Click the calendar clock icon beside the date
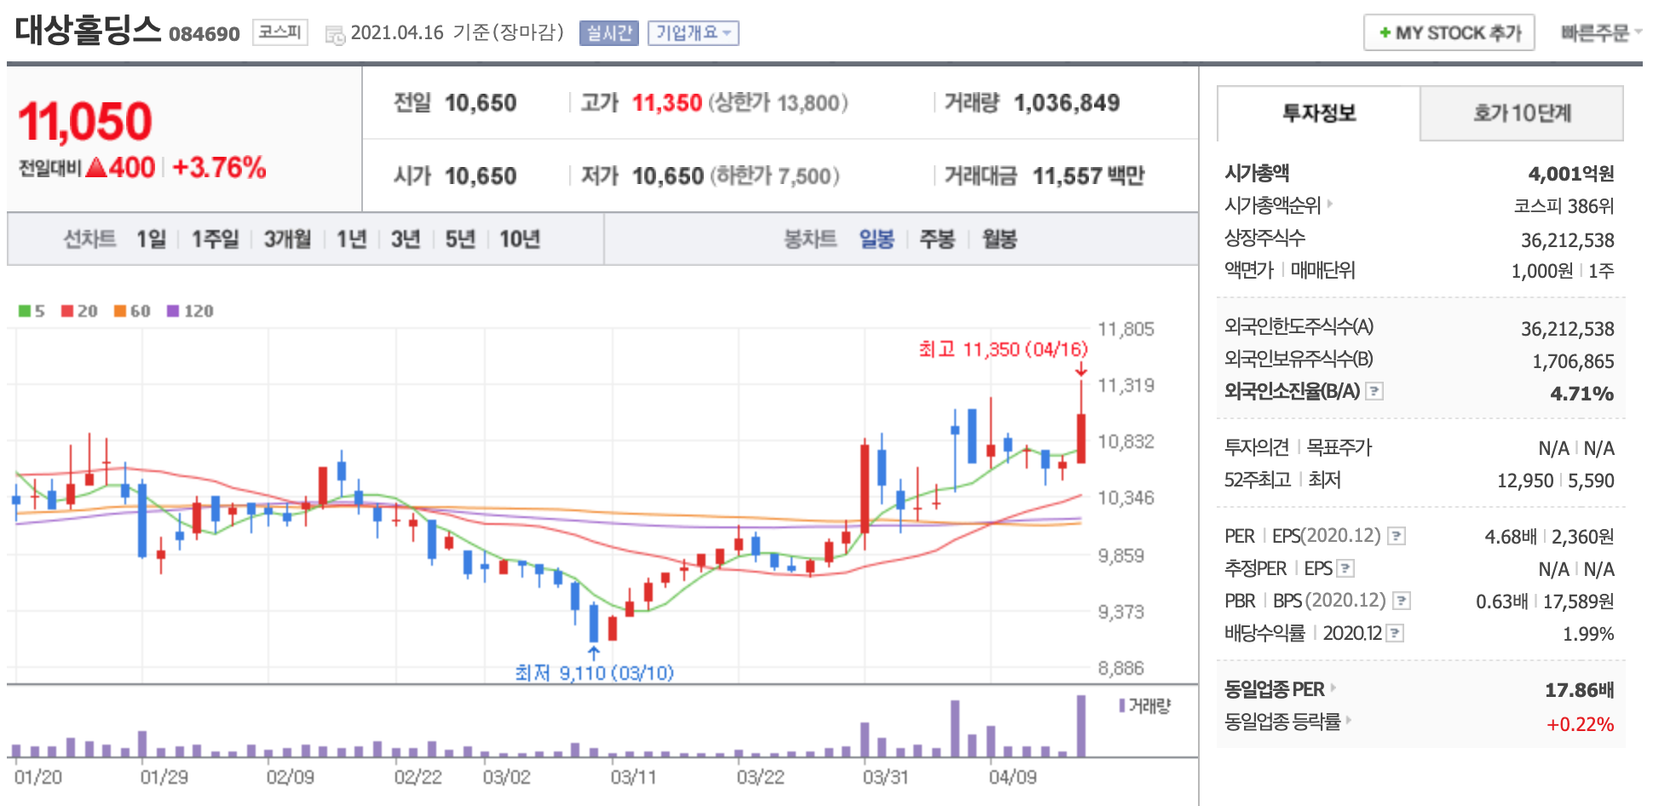 click(336, 35)
